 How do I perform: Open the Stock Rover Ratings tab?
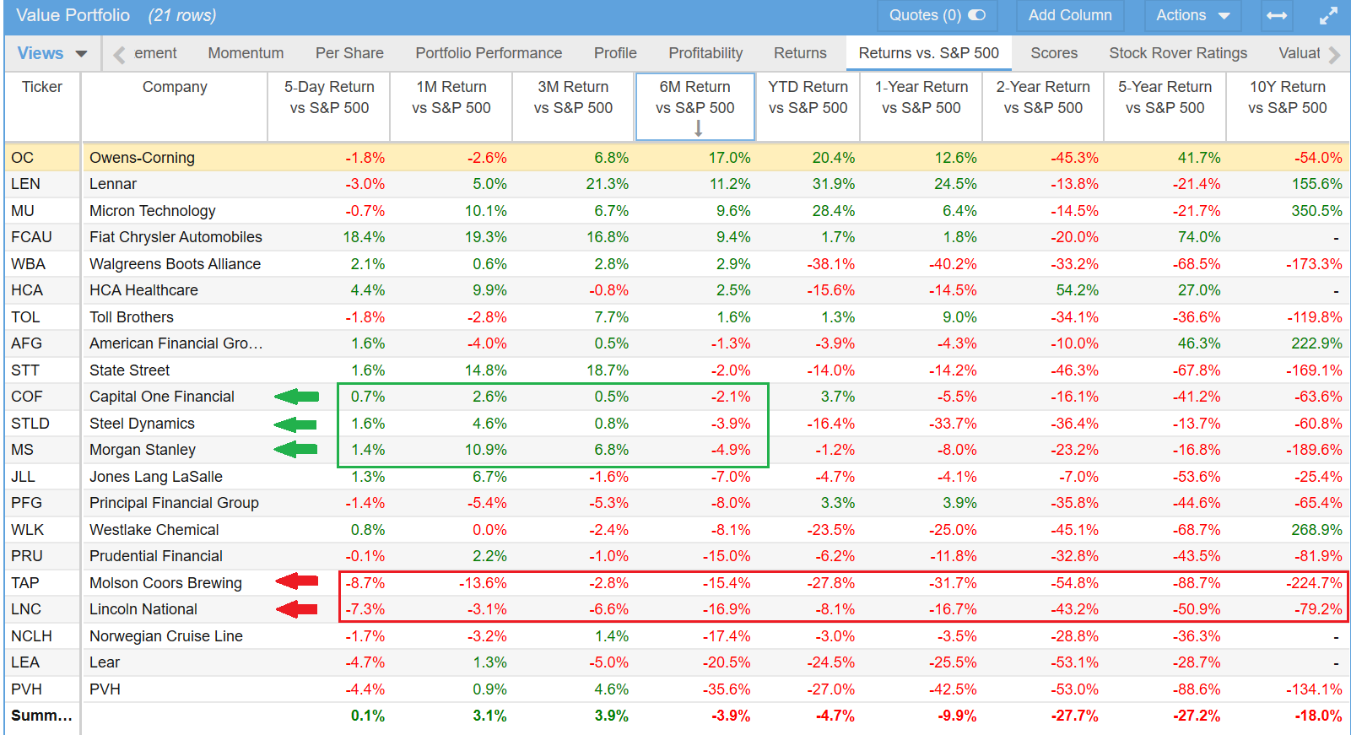click(1178, 53)
